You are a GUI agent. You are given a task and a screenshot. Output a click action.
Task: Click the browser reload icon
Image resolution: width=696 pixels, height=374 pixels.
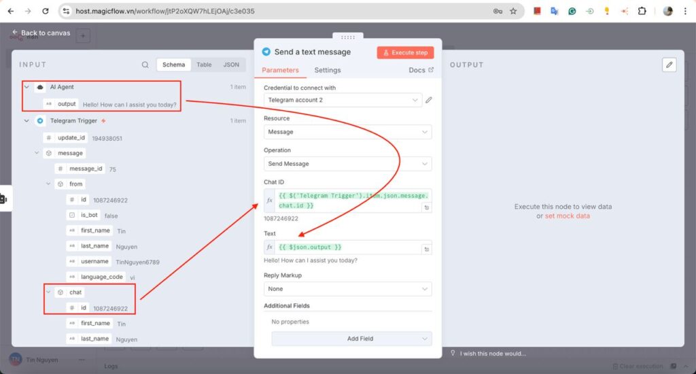point(46,12)
